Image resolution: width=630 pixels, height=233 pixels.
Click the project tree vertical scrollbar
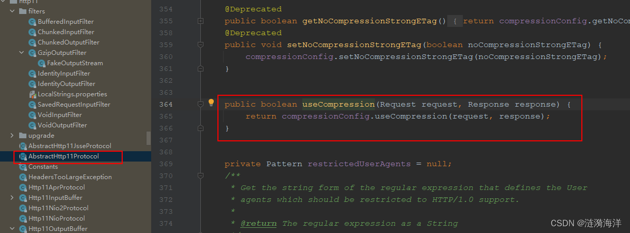(149, 138)
